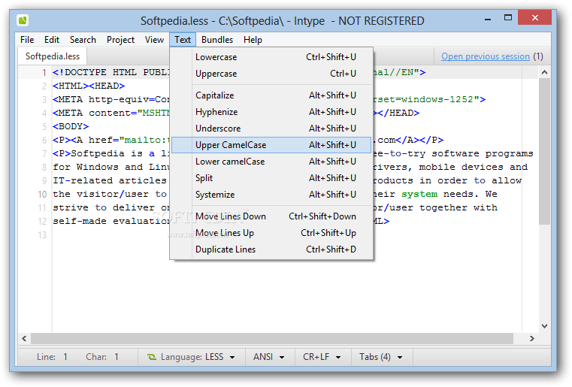Screen dimensions: 572x387
Task: Click the vertical scrollbar thumb
Action: point(545,151)
